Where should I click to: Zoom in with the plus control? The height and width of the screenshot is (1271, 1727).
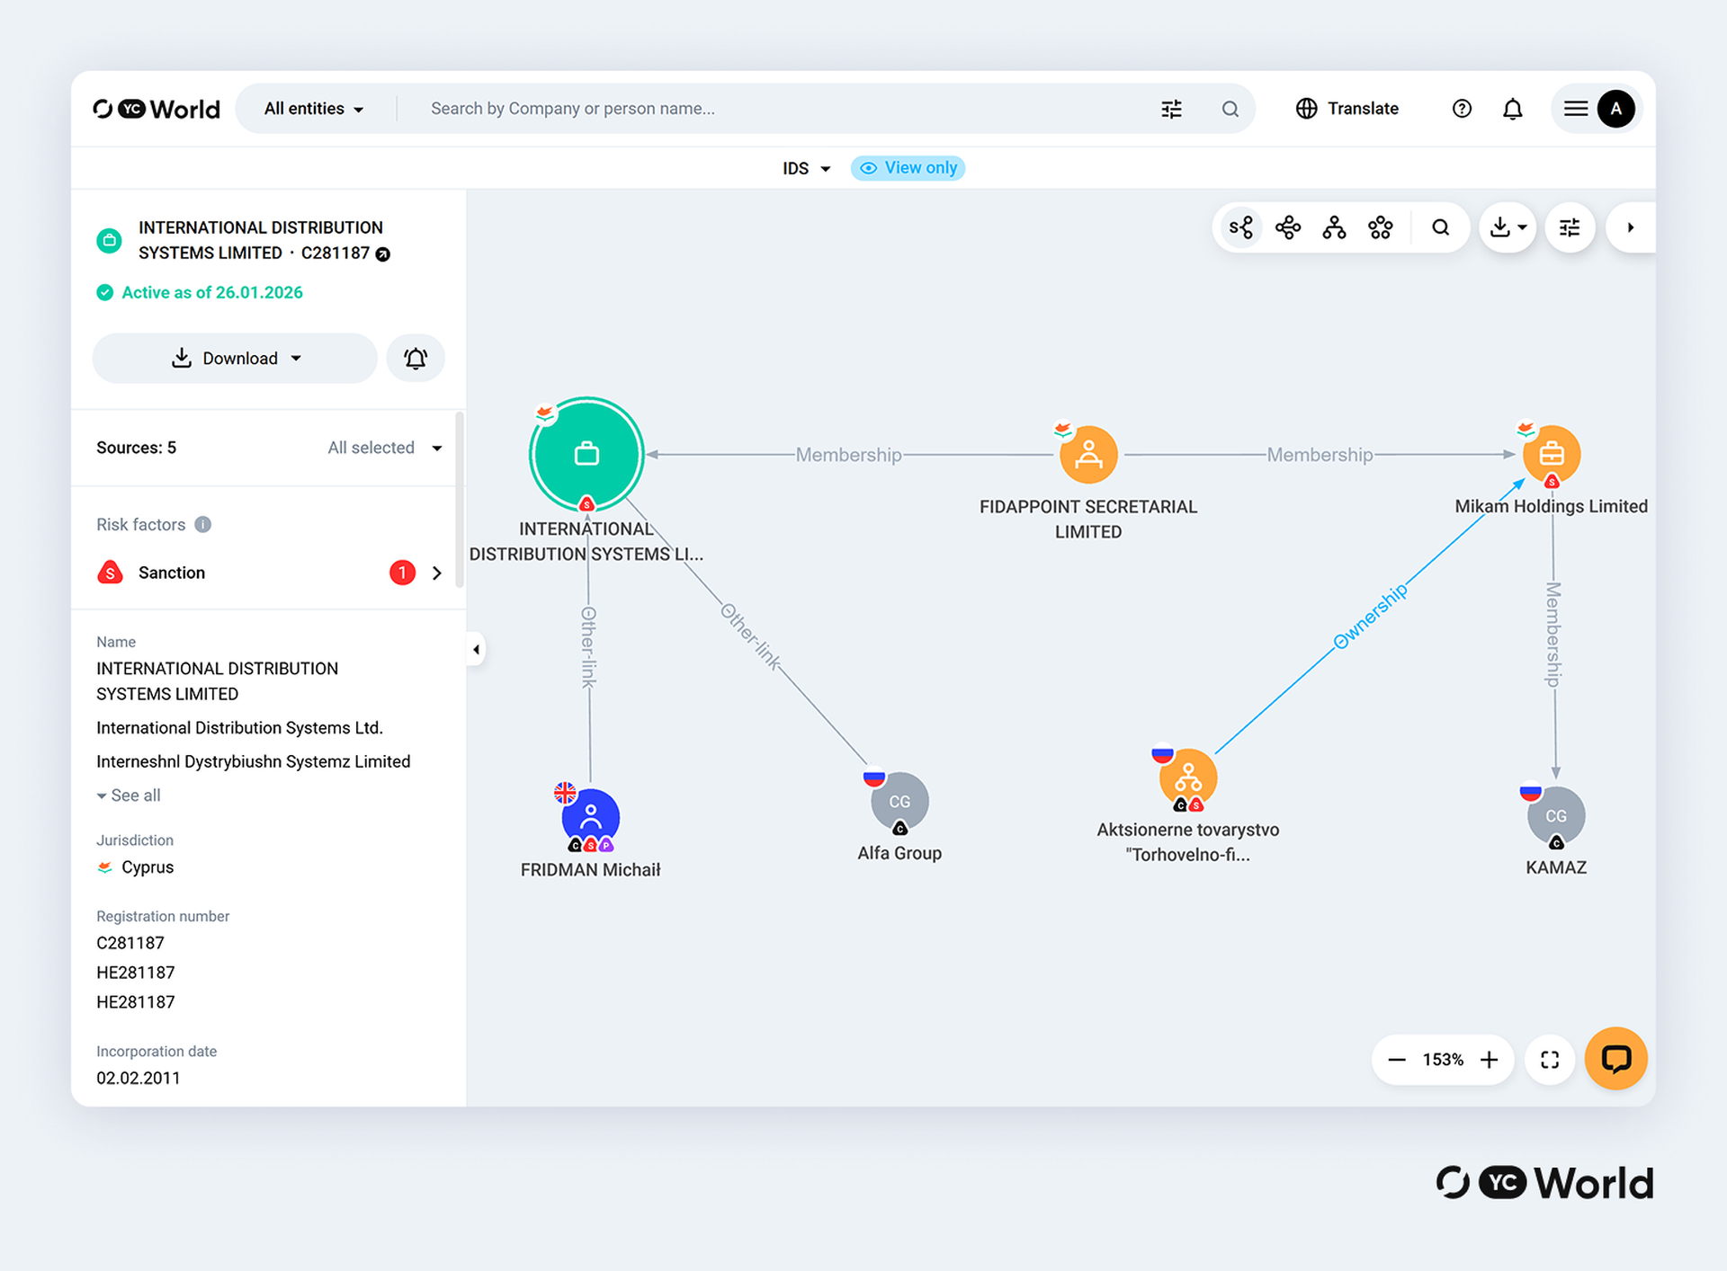[x=1490, y=1060]
